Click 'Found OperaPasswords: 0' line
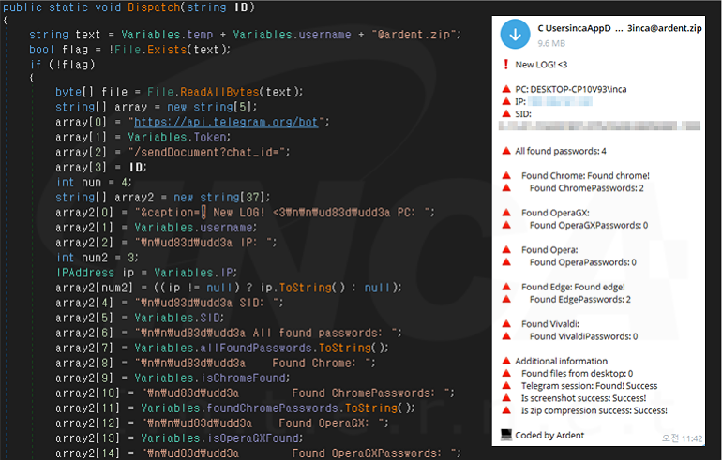 coord(583,262)
